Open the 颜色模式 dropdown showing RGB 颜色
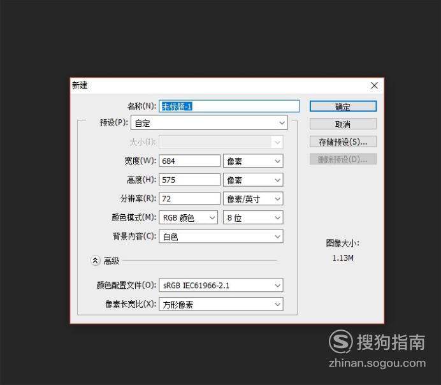Image resolution: width=441 pixels, height=385 pixels. tap(188, 217)
